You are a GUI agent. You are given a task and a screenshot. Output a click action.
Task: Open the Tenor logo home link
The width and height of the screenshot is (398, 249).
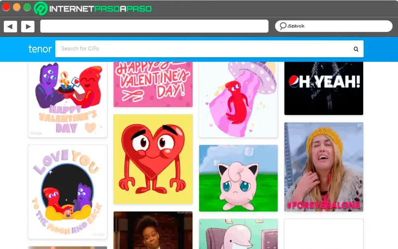tap(40, 49)
